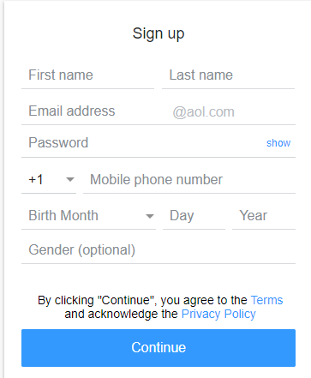Click the Birth Month dropdown arrow icon
Viewport: 311px width, 378px height.
coord(150,216)
